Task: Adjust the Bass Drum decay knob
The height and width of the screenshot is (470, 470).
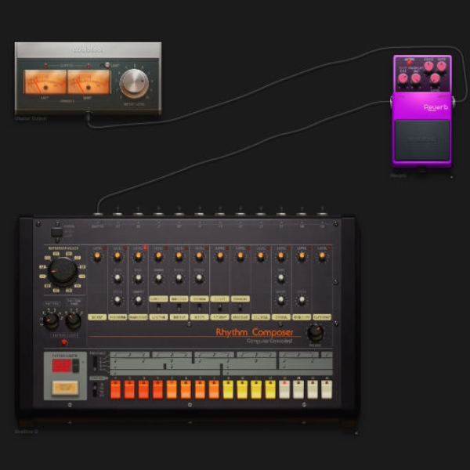Action: [117, 300]
